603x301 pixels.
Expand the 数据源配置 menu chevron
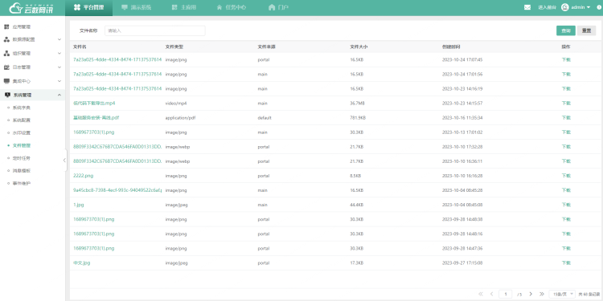click(59, 39)
